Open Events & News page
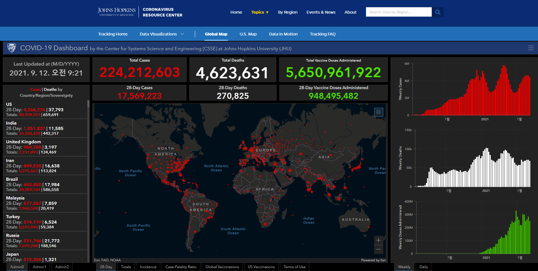Image resolution: width=538 pixels, height=271 pixels. [x=321, y=12]
